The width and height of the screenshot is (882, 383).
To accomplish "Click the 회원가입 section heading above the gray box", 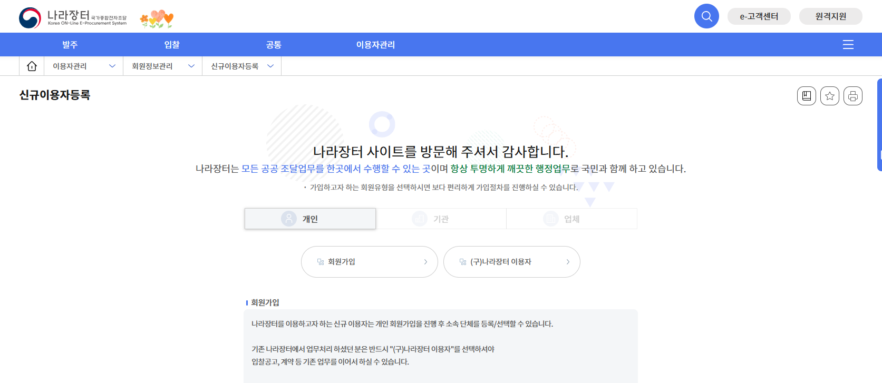I will click(x=265, y=302).
